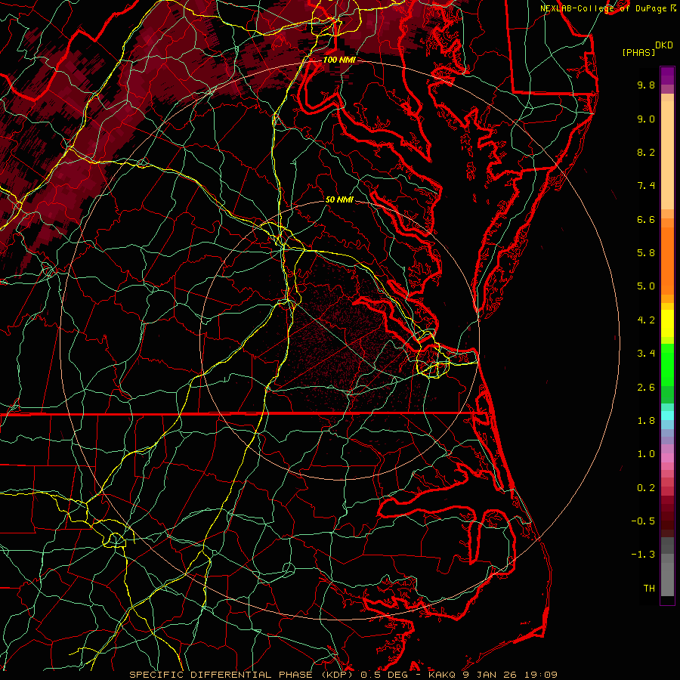The image size is (680, 680).
Task: Pick the 5.8 scale label
Action: pos(646,253)
